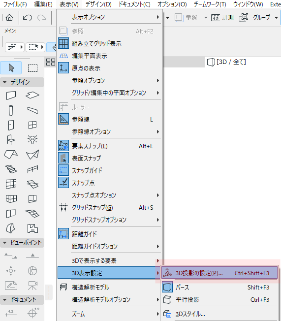Screen dimensions: 281x321
Task: Expand the 参照線オプション submenu
Action: tap(110, 131)
